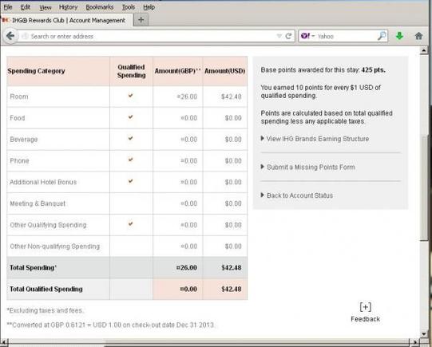
Task: Click the Other Qualifying Spending checkmark
Action: pos(131,223)
